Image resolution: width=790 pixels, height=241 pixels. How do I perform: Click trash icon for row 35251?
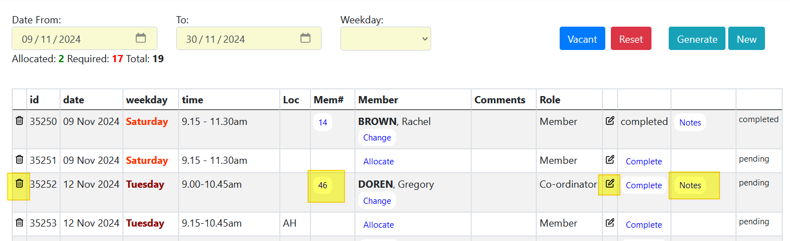pos(19,159)
